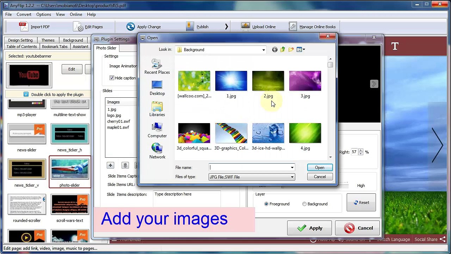Click the Import PDF toolbar icon

pyautogui.click(x=23, y=26)
